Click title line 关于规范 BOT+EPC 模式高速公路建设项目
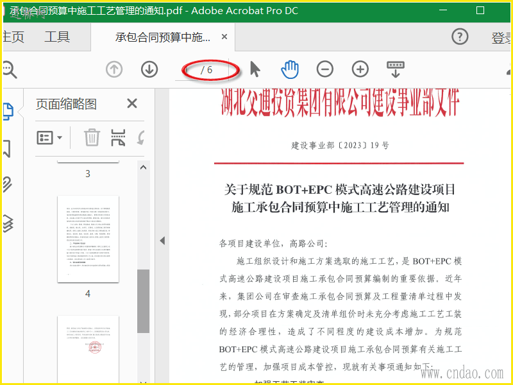This screenshot has width=513, height=385. (340, 189)
